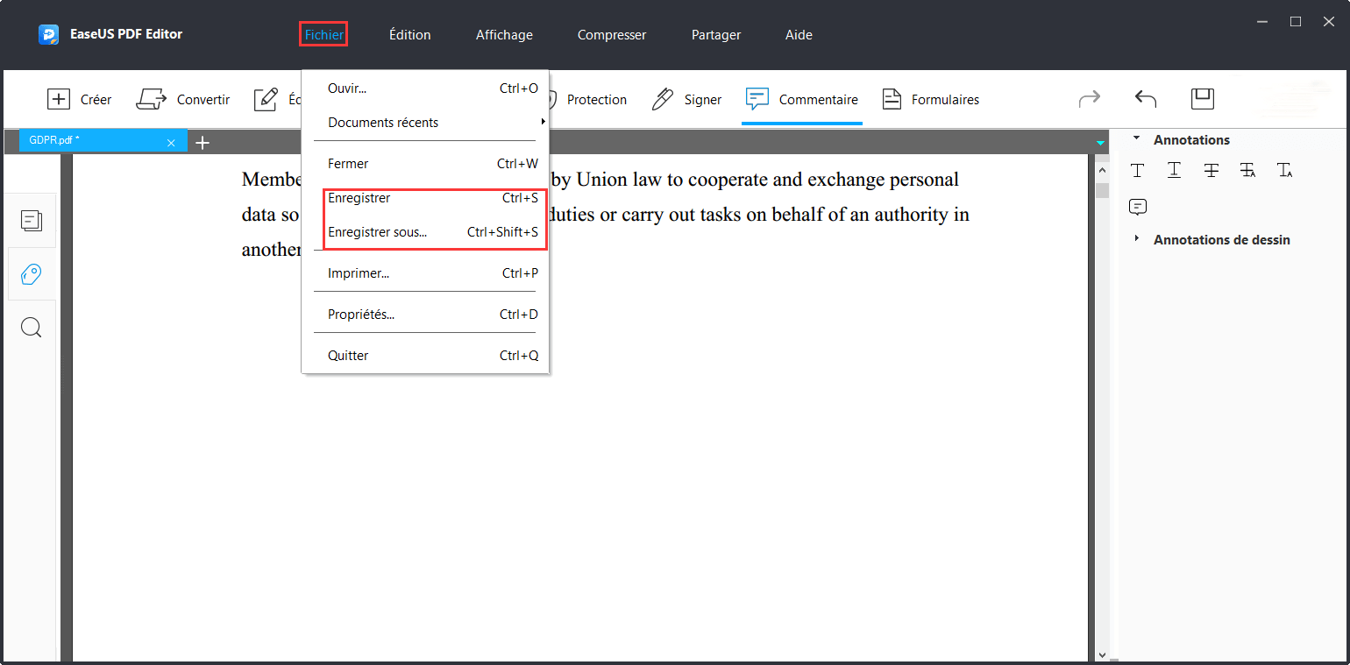Choose Enregistrer sous... from the menu

pos(426,232)
